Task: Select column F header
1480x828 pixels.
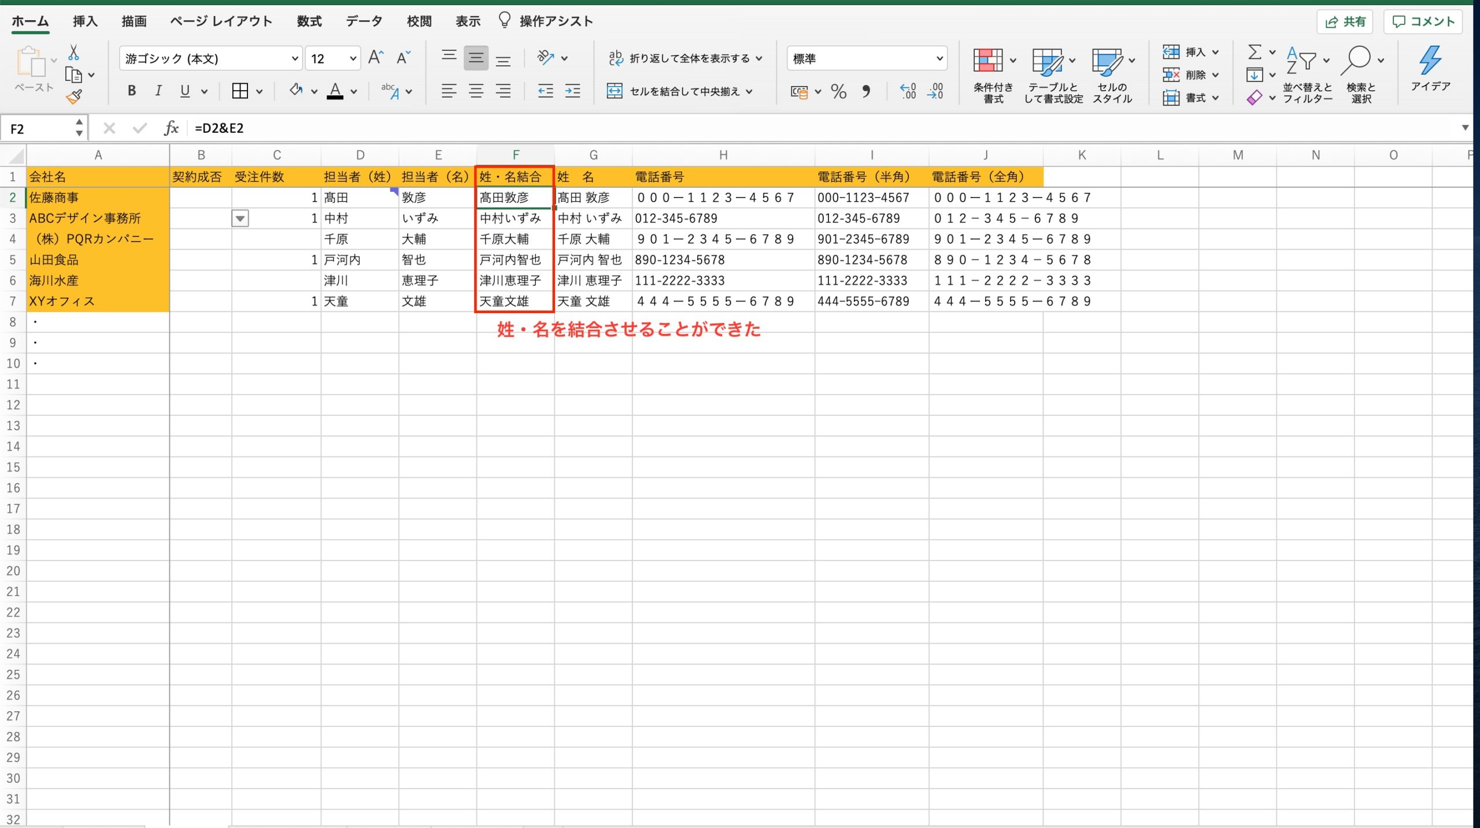Action: pyautogui.click(x=516, y=155)
